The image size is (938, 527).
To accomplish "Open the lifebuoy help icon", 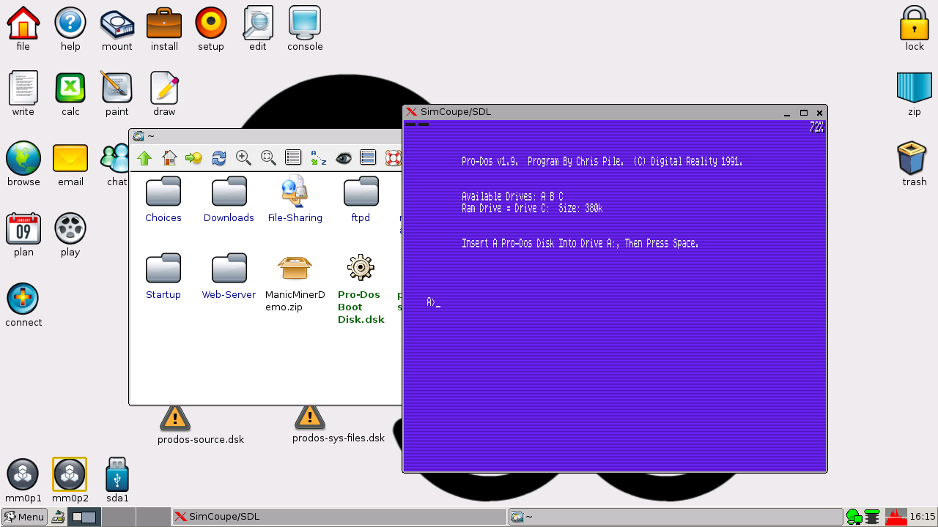I will coord(393,157).
